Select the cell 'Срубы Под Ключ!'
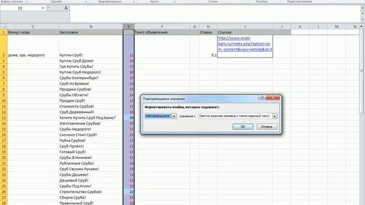This screenshot has height=205, width=365. pyautogui.click(x=91, y=186)
